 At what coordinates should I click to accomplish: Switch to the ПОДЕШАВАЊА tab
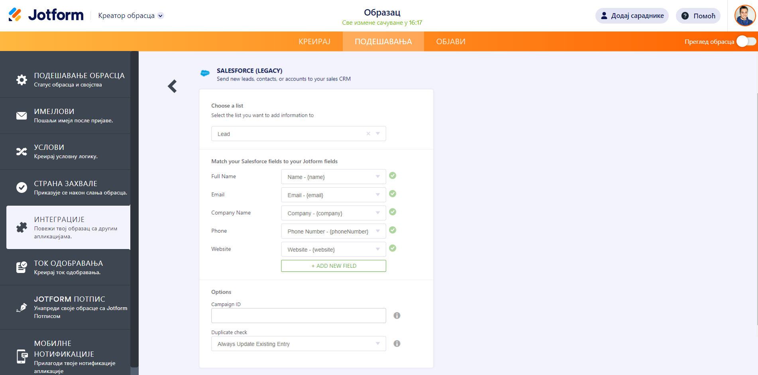[383, 41]
